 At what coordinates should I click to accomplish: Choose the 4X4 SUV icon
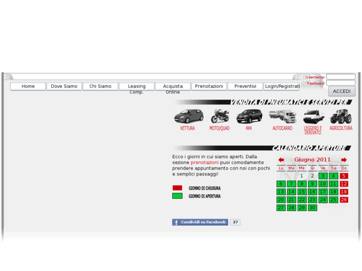tap(249, 116)
